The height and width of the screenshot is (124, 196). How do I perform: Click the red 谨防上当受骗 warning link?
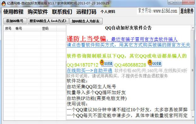pos(86,39)
